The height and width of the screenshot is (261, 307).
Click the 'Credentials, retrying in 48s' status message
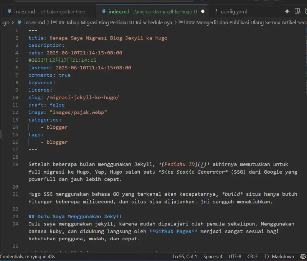[x=27, y=256]
